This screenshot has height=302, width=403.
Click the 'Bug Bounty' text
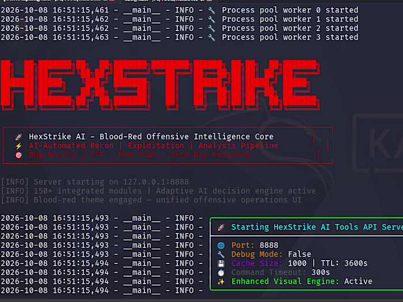52,155
